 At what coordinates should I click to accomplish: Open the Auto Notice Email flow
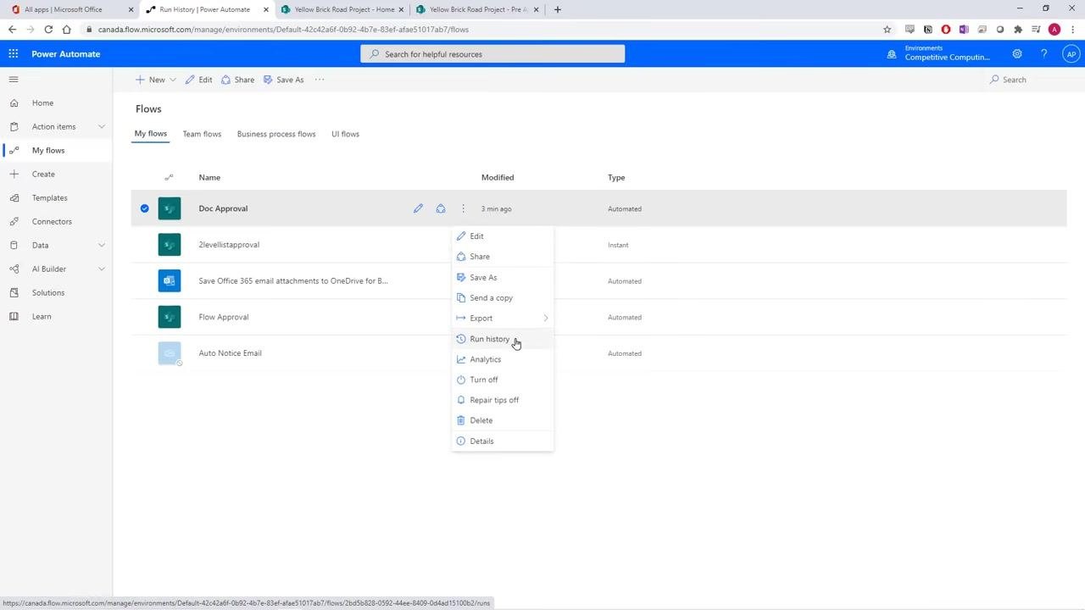tap(230, 353)
